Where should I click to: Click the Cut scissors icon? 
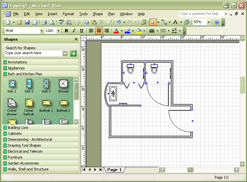pos(78,22)
